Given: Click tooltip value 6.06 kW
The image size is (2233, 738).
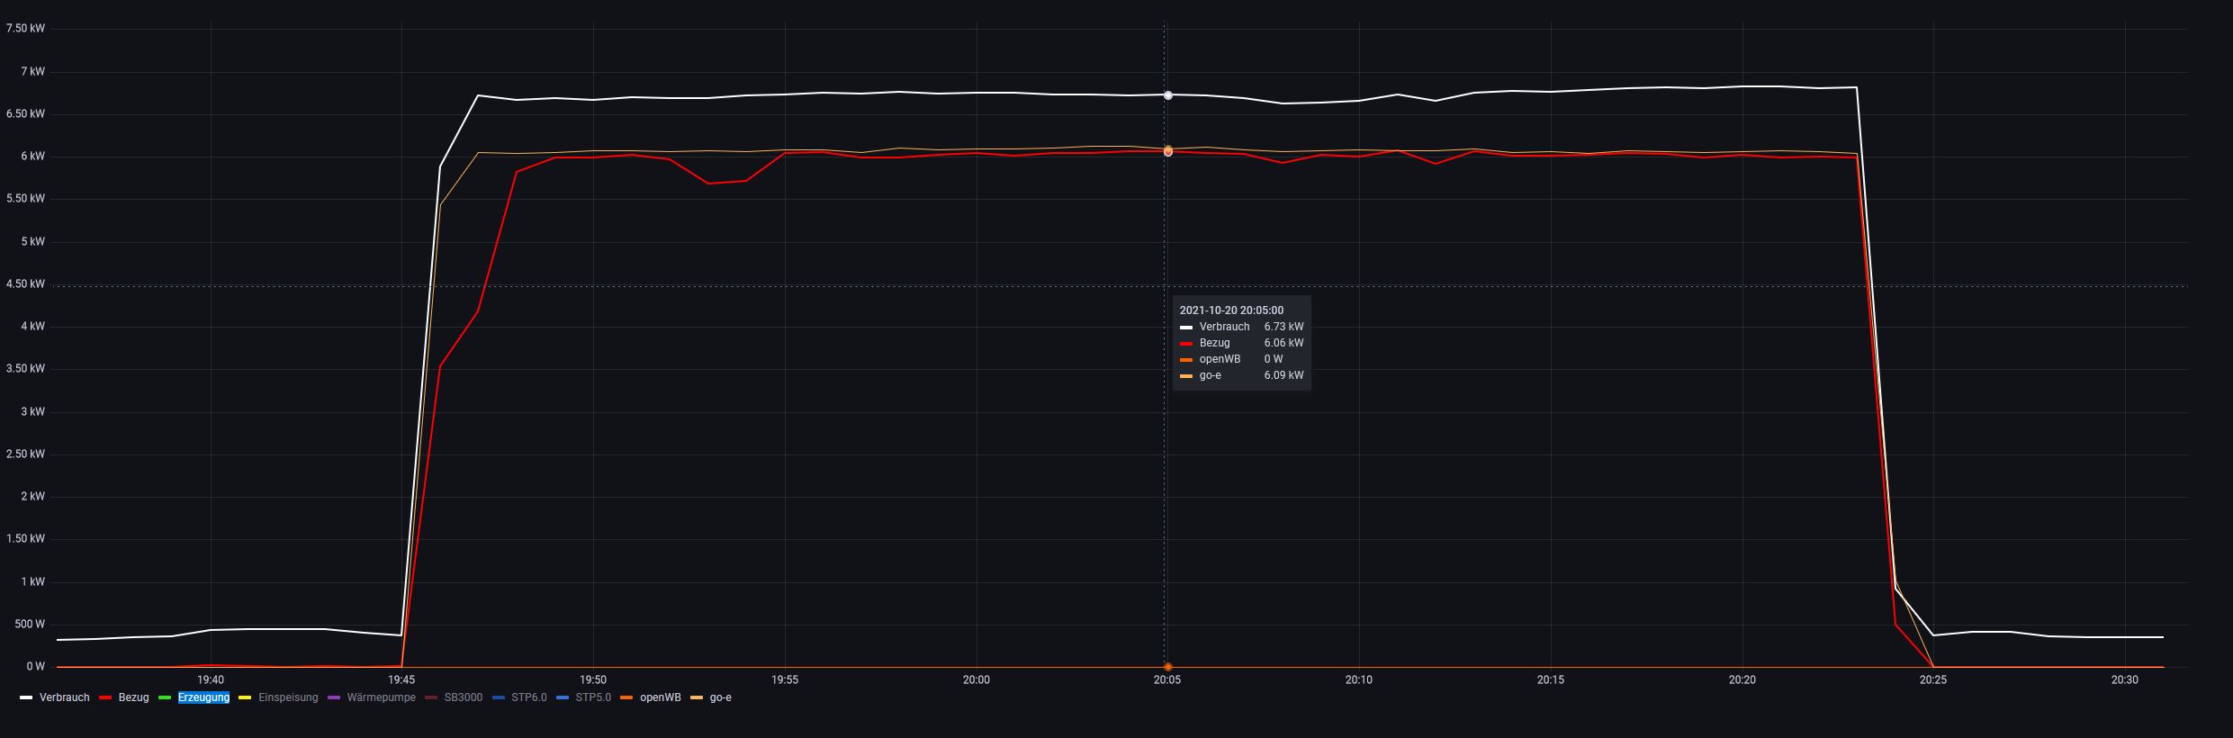Looking at the screenshot, I should pyautogui.click(x=1283, y=343).
